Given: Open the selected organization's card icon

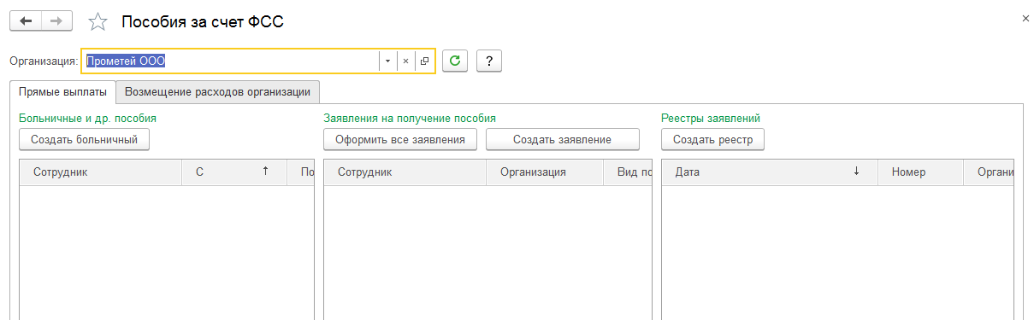Looking at the screenshot, I should click(x=424, y=61).
